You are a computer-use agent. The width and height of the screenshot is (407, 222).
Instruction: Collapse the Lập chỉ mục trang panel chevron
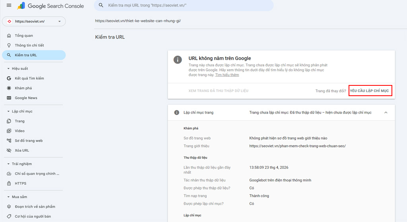tap(386, 112)
